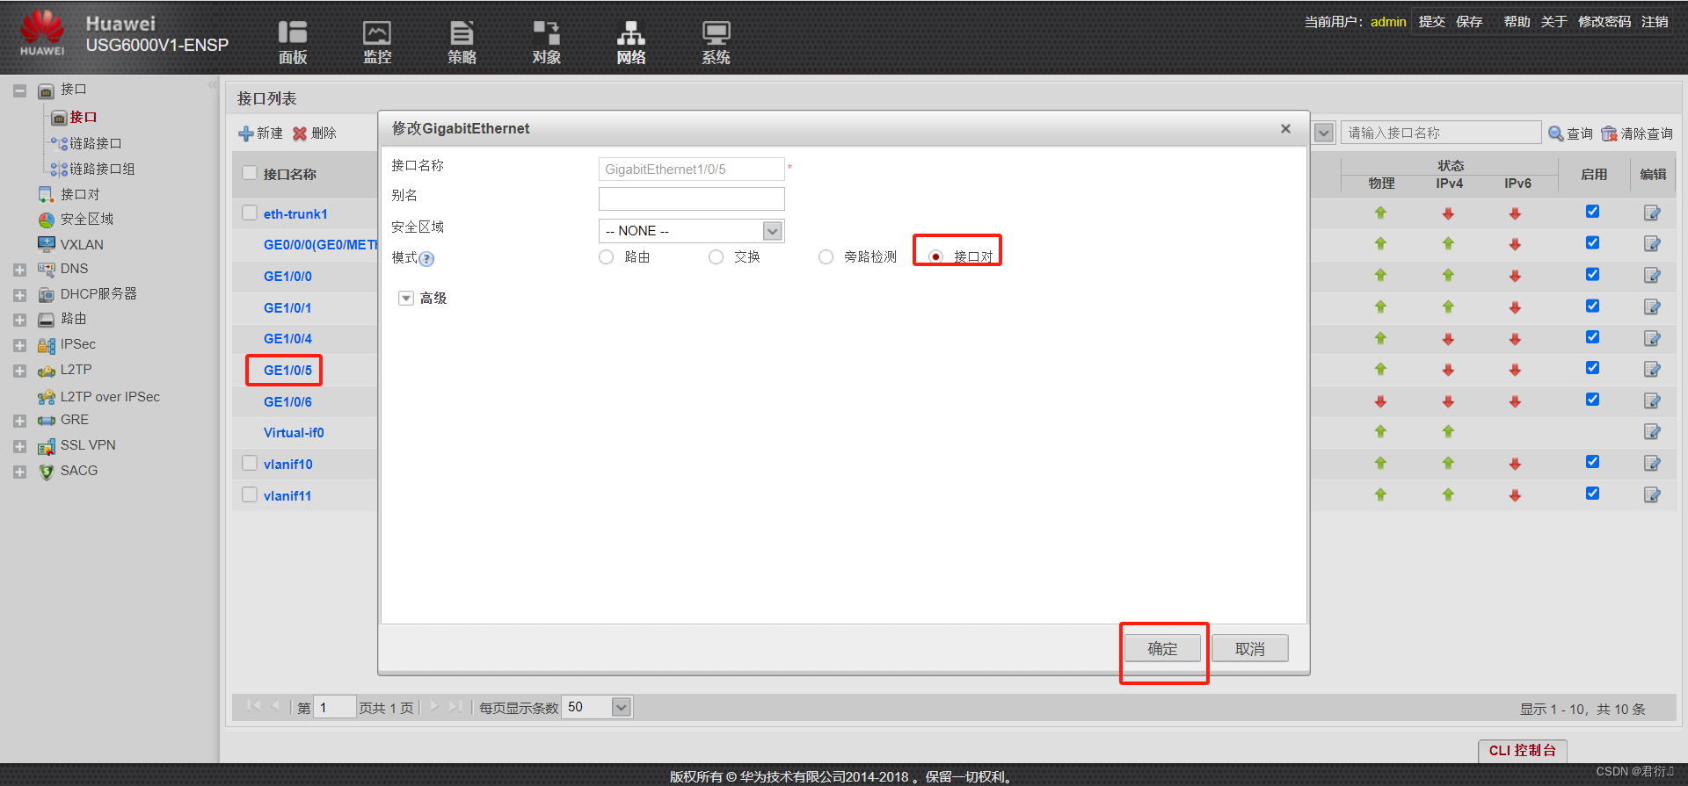Open the 每页显示条数 page size dropdown
Viewport: 1688px width, 786px height.
click(621, 708)
